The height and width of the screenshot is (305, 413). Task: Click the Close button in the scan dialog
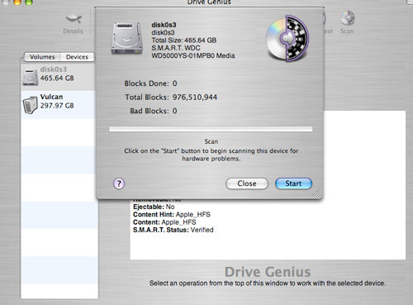[x=247, y=183]
